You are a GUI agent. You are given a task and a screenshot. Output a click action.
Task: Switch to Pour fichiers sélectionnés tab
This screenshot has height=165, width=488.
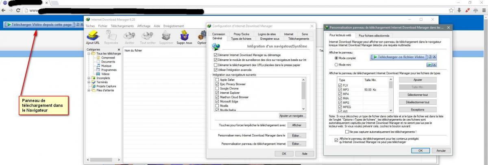click(374, 36)
